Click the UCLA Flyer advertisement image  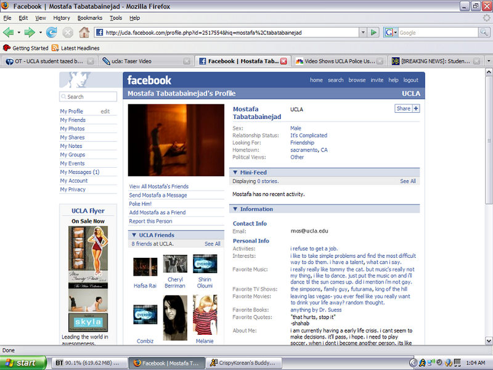[88, 279]
